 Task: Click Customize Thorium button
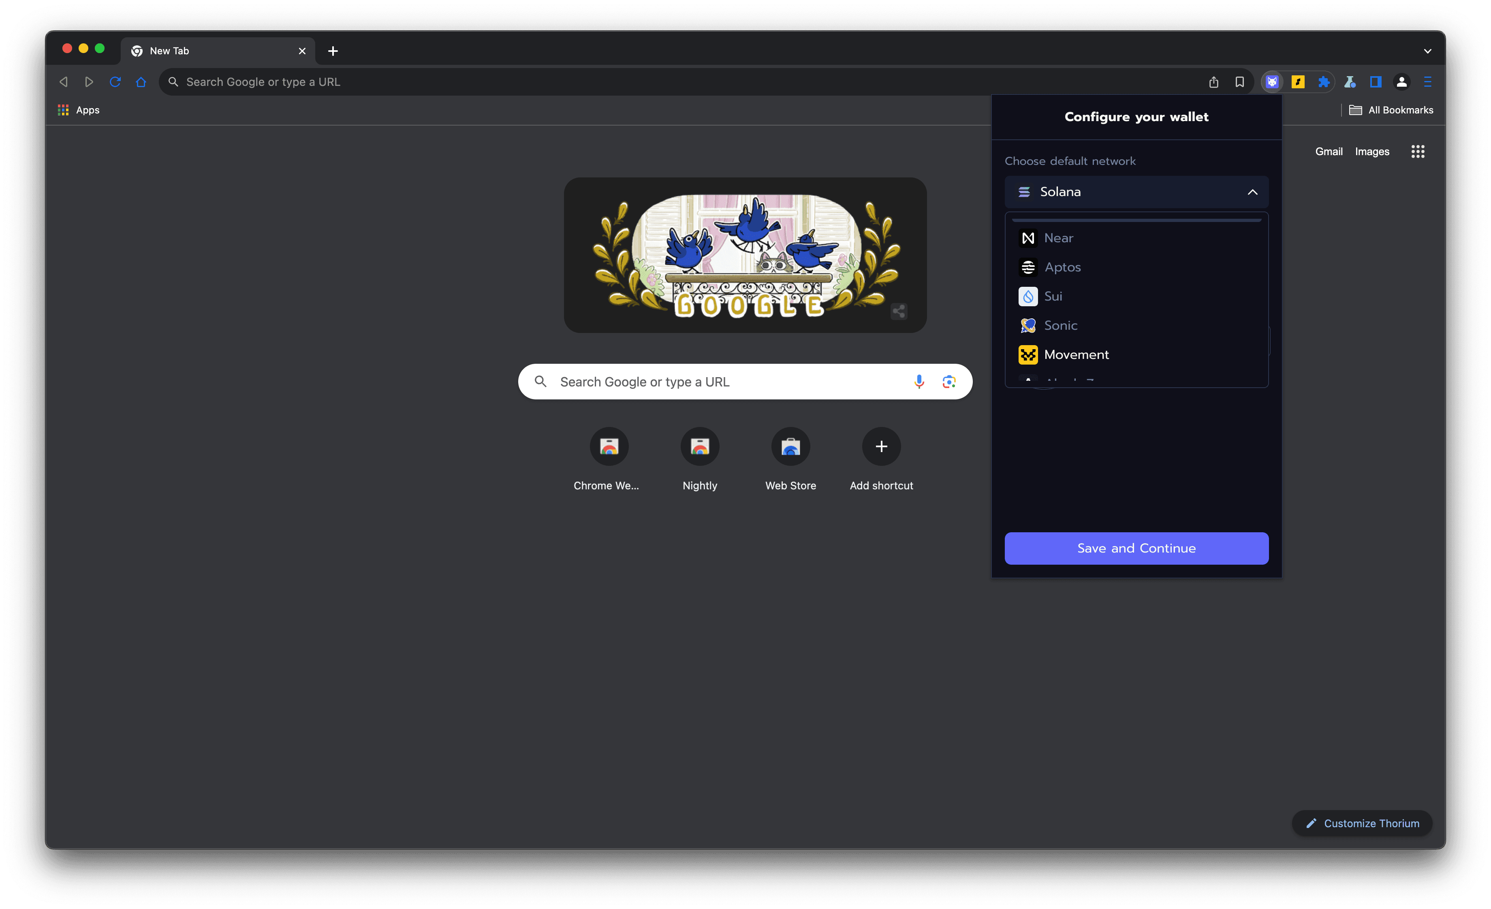coord(1362,823)
